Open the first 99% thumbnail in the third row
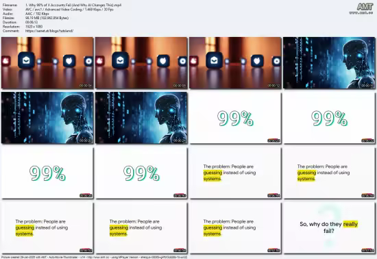The height and width of the screenshot is (259, 377). pos(47,173)
